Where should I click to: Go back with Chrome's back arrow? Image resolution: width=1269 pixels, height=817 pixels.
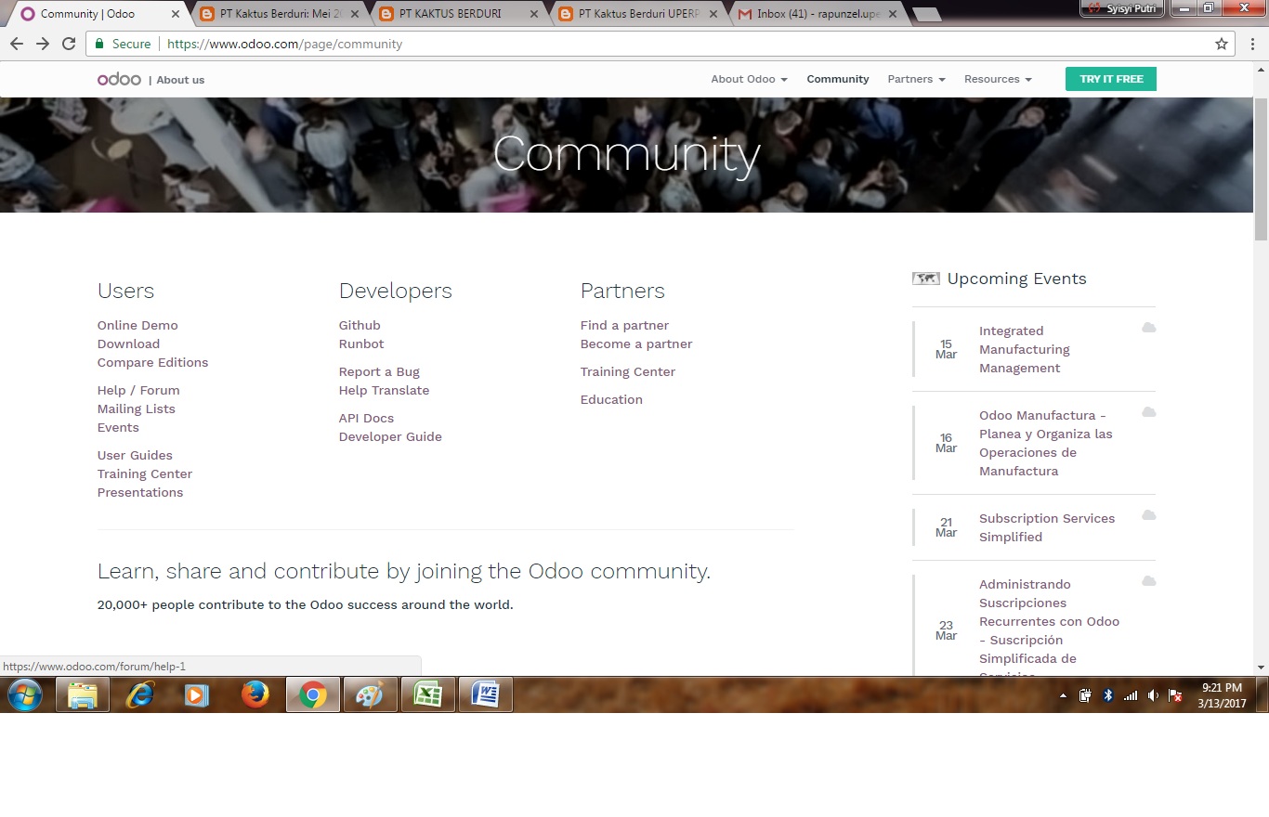click(x=17, y=44)
